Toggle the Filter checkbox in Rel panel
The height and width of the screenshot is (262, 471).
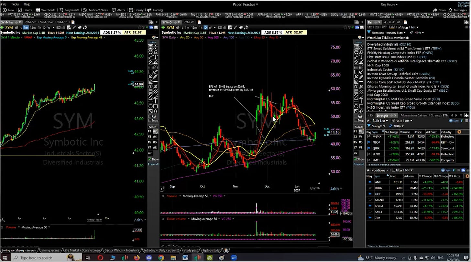(400, 27)
